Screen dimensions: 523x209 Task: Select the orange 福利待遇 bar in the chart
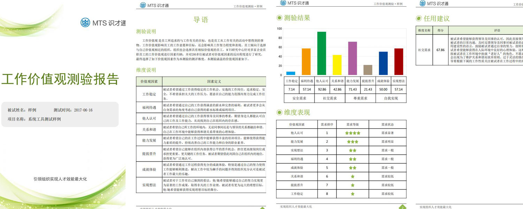tap(306, 62)
